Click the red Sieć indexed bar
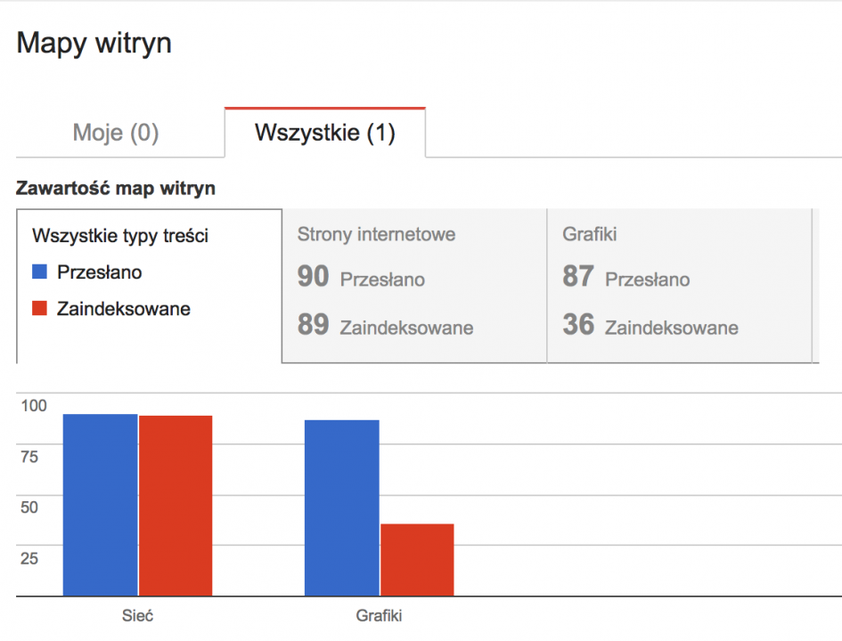Screen dimensions: 842x641 [x=176, y=506]
